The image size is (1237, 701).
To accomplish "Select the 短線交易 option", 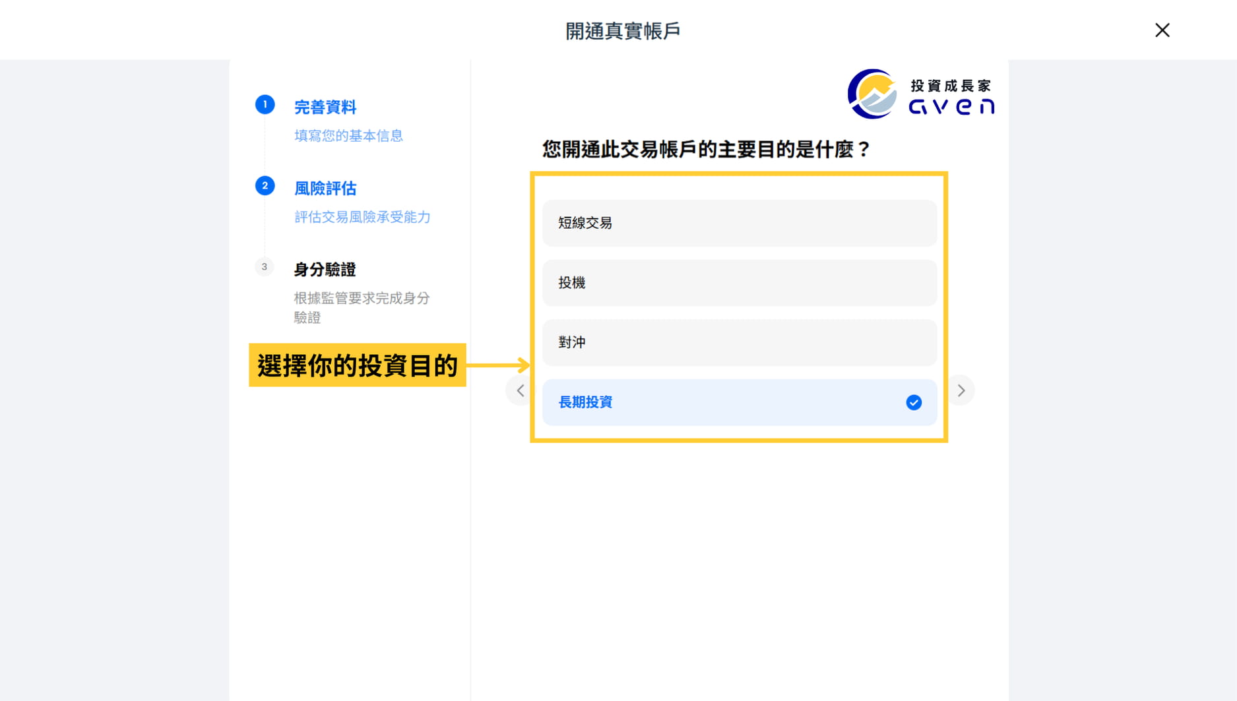I will 740,223.
